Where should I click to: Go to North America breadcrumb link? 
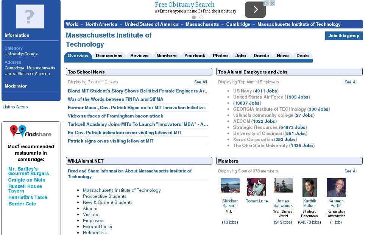point(101,24)
